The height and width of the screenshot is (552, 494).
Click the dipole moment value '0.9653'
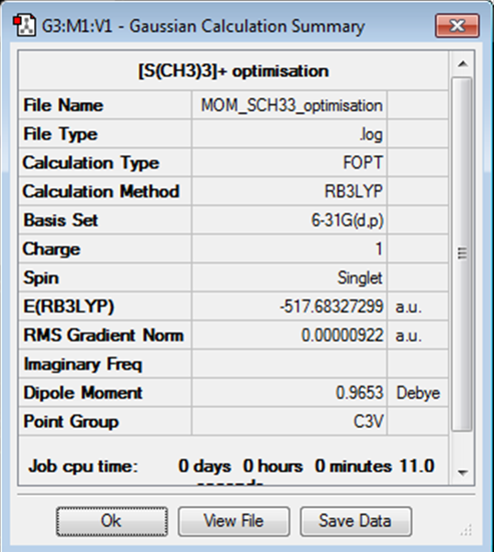(359, 392)
